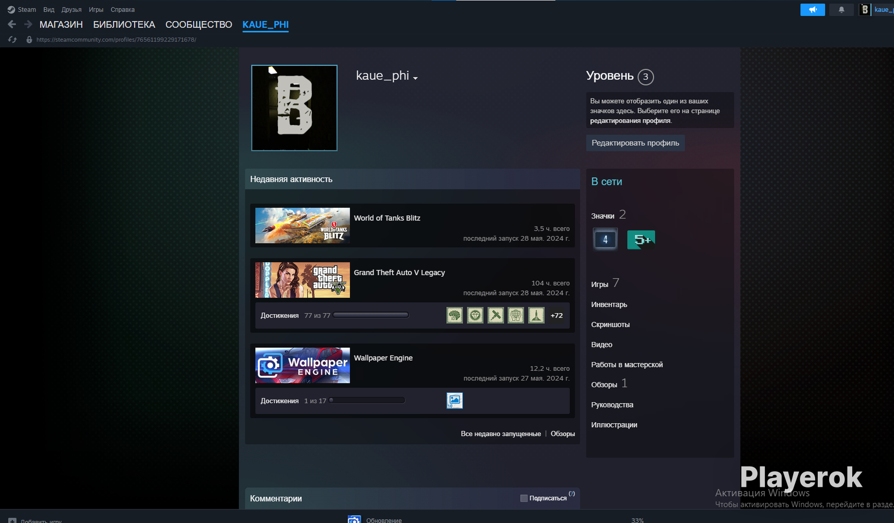Open the Обзоры link below recent activity
Image resolution: width=894 pixels, height=523 pixels.
563,434
